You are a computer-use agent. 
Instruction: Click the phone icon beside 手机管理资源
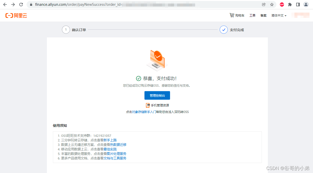[147, 105]
